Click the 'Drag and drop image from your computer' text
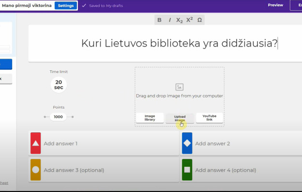The height and width of the screenshot is (192, 302). tap(179, 96)
